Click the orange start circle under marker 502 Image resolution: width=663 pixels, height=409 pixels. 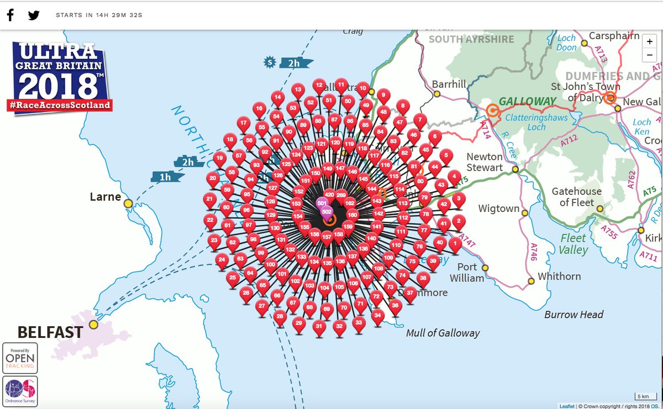click(x=329, y=220)
